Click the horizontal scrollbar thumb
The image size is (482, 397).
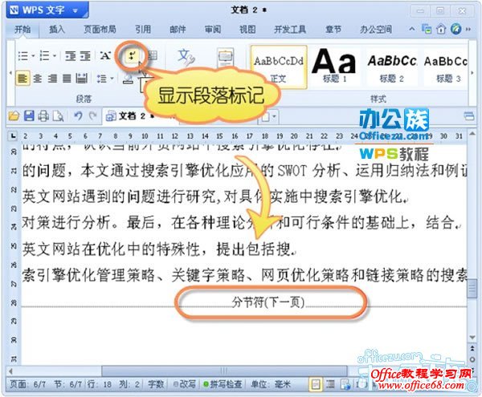(x=224, y=371)
